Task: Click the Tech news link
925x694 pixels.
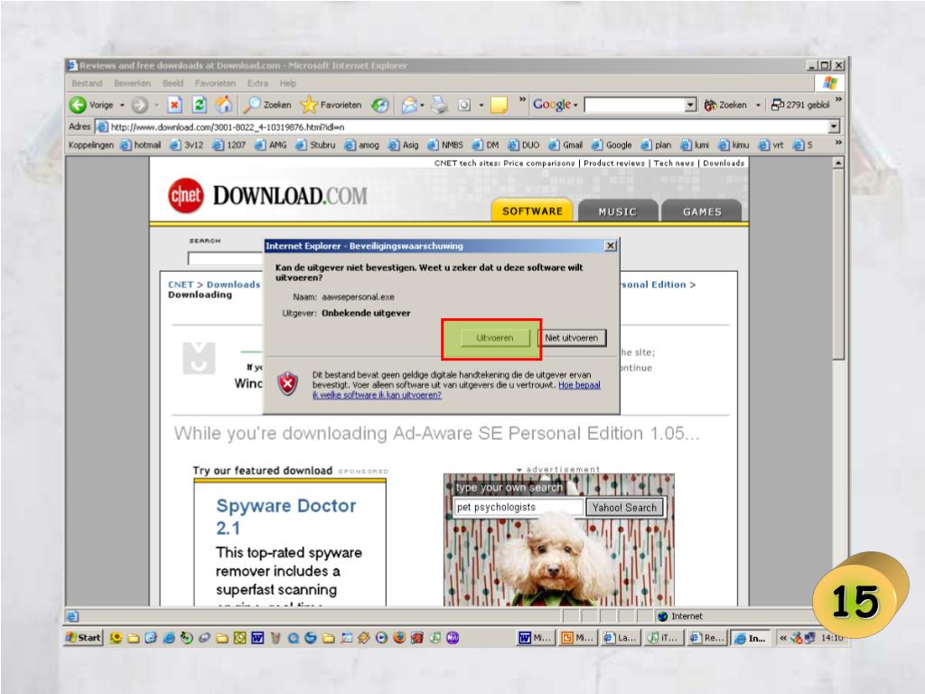Action: 676,163
